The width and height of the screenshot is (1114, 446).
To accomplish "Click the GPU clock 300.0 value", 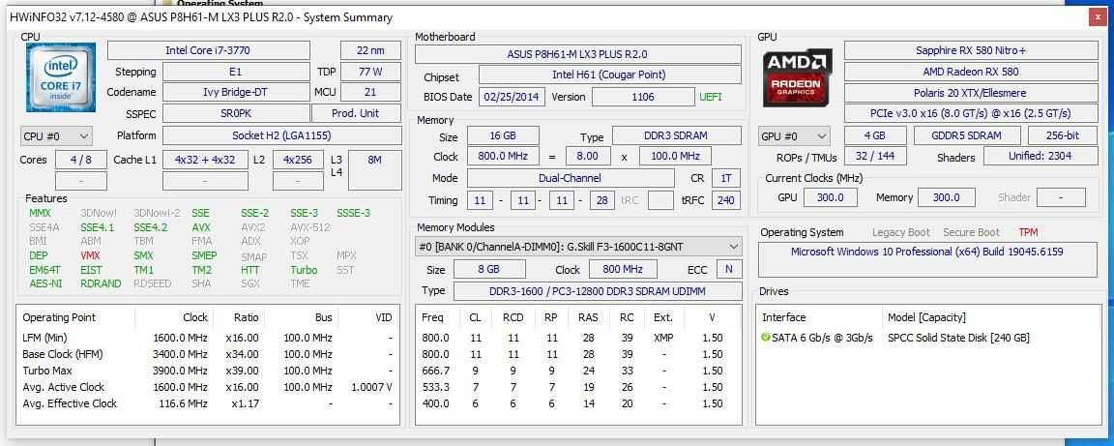I will [831, 197].
